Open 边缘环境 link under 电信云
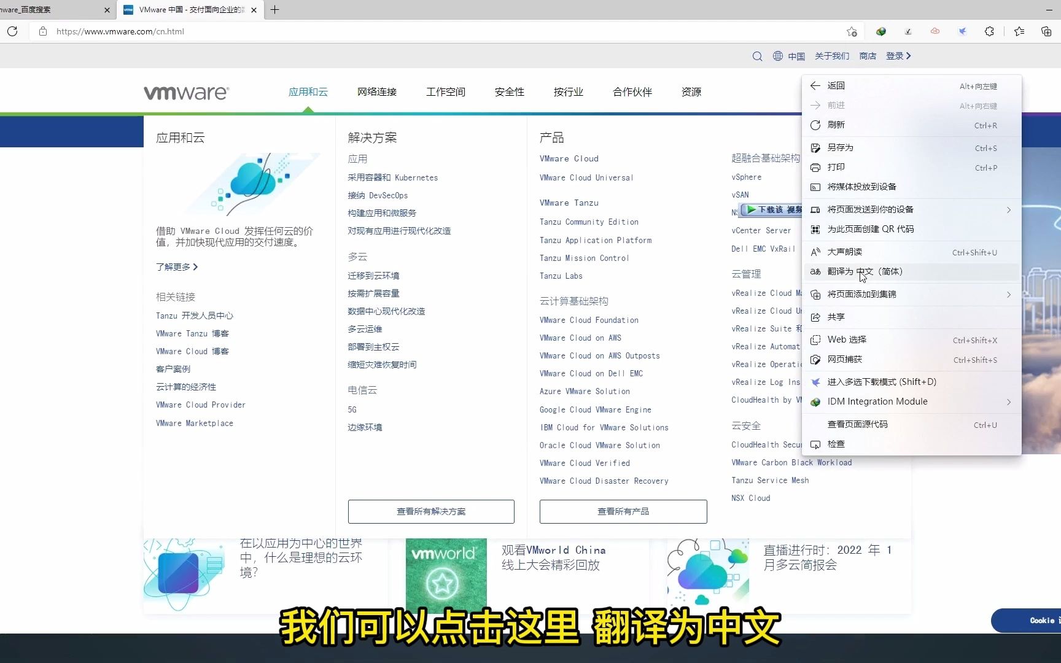The width and height of the screenshot is (1061, 663). pos(365,428)
